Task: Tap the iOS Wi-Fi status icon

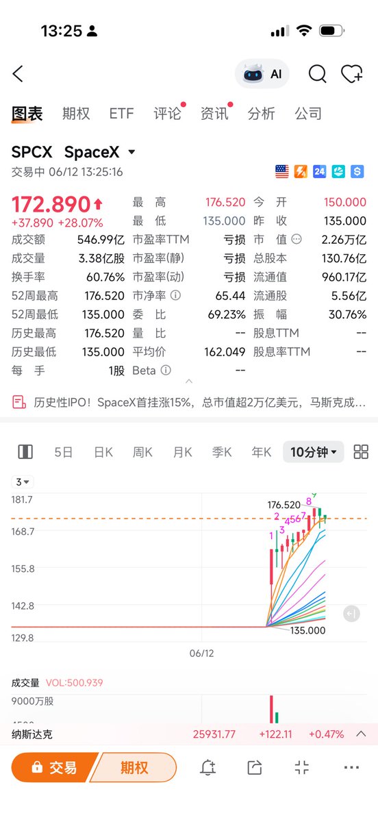Action: point(303,31)
